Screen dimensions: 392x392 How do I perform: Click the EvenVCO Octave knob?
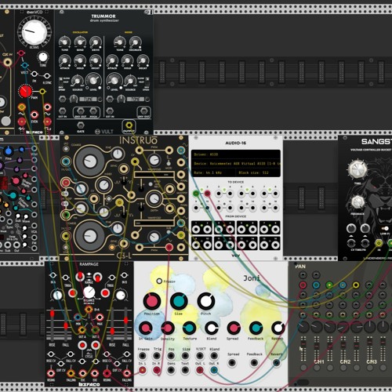click(x=34, y=32)
